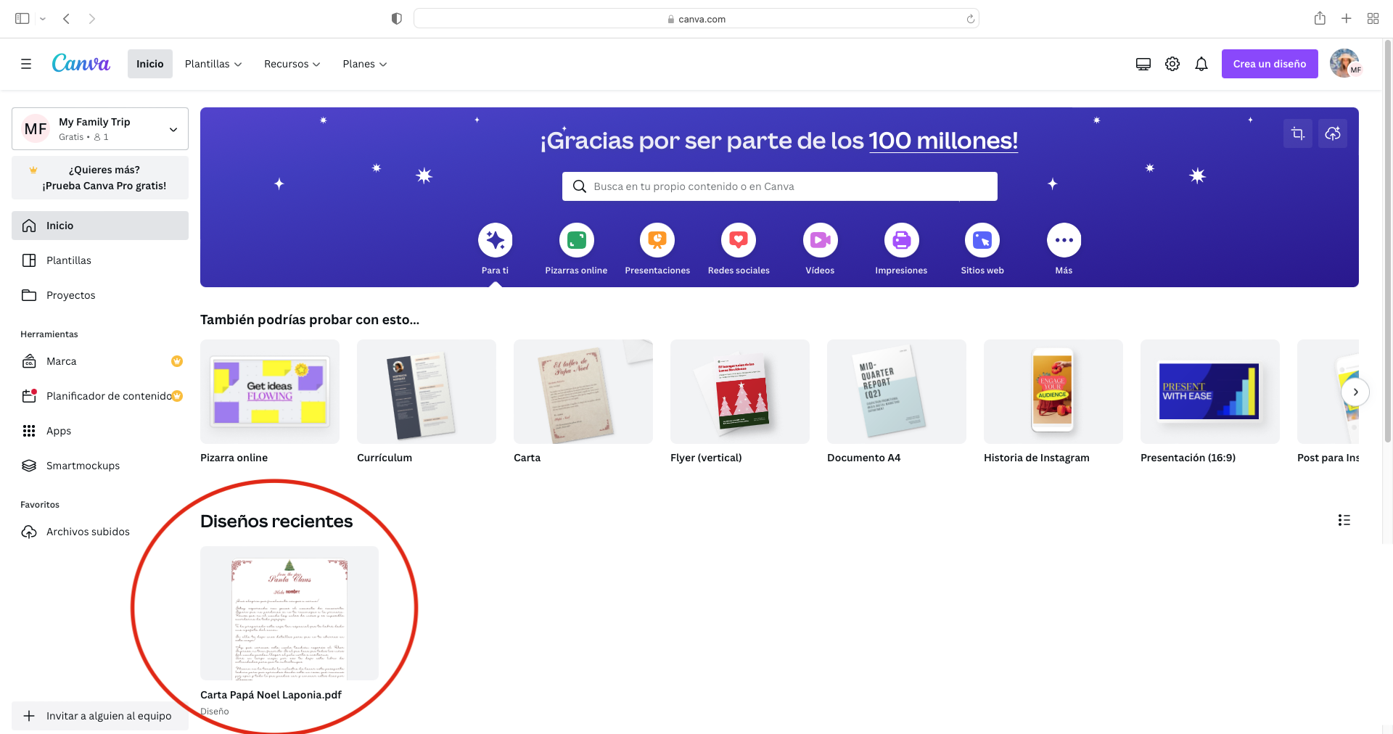Screen dimensions: 1393x734
Task: Go to Apps in the sidebar
Action: point(59,431)
